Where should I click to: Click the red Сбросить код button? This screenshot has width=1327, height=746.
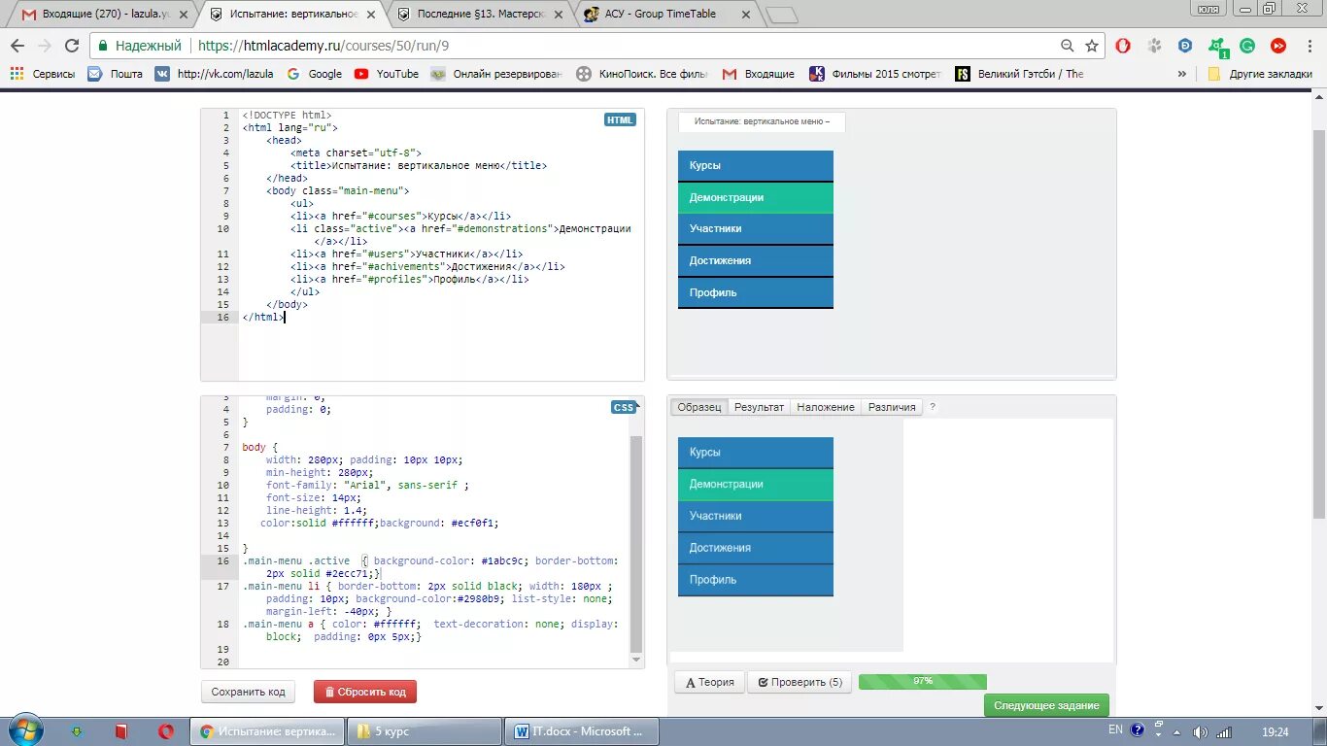tap(365, 692)
